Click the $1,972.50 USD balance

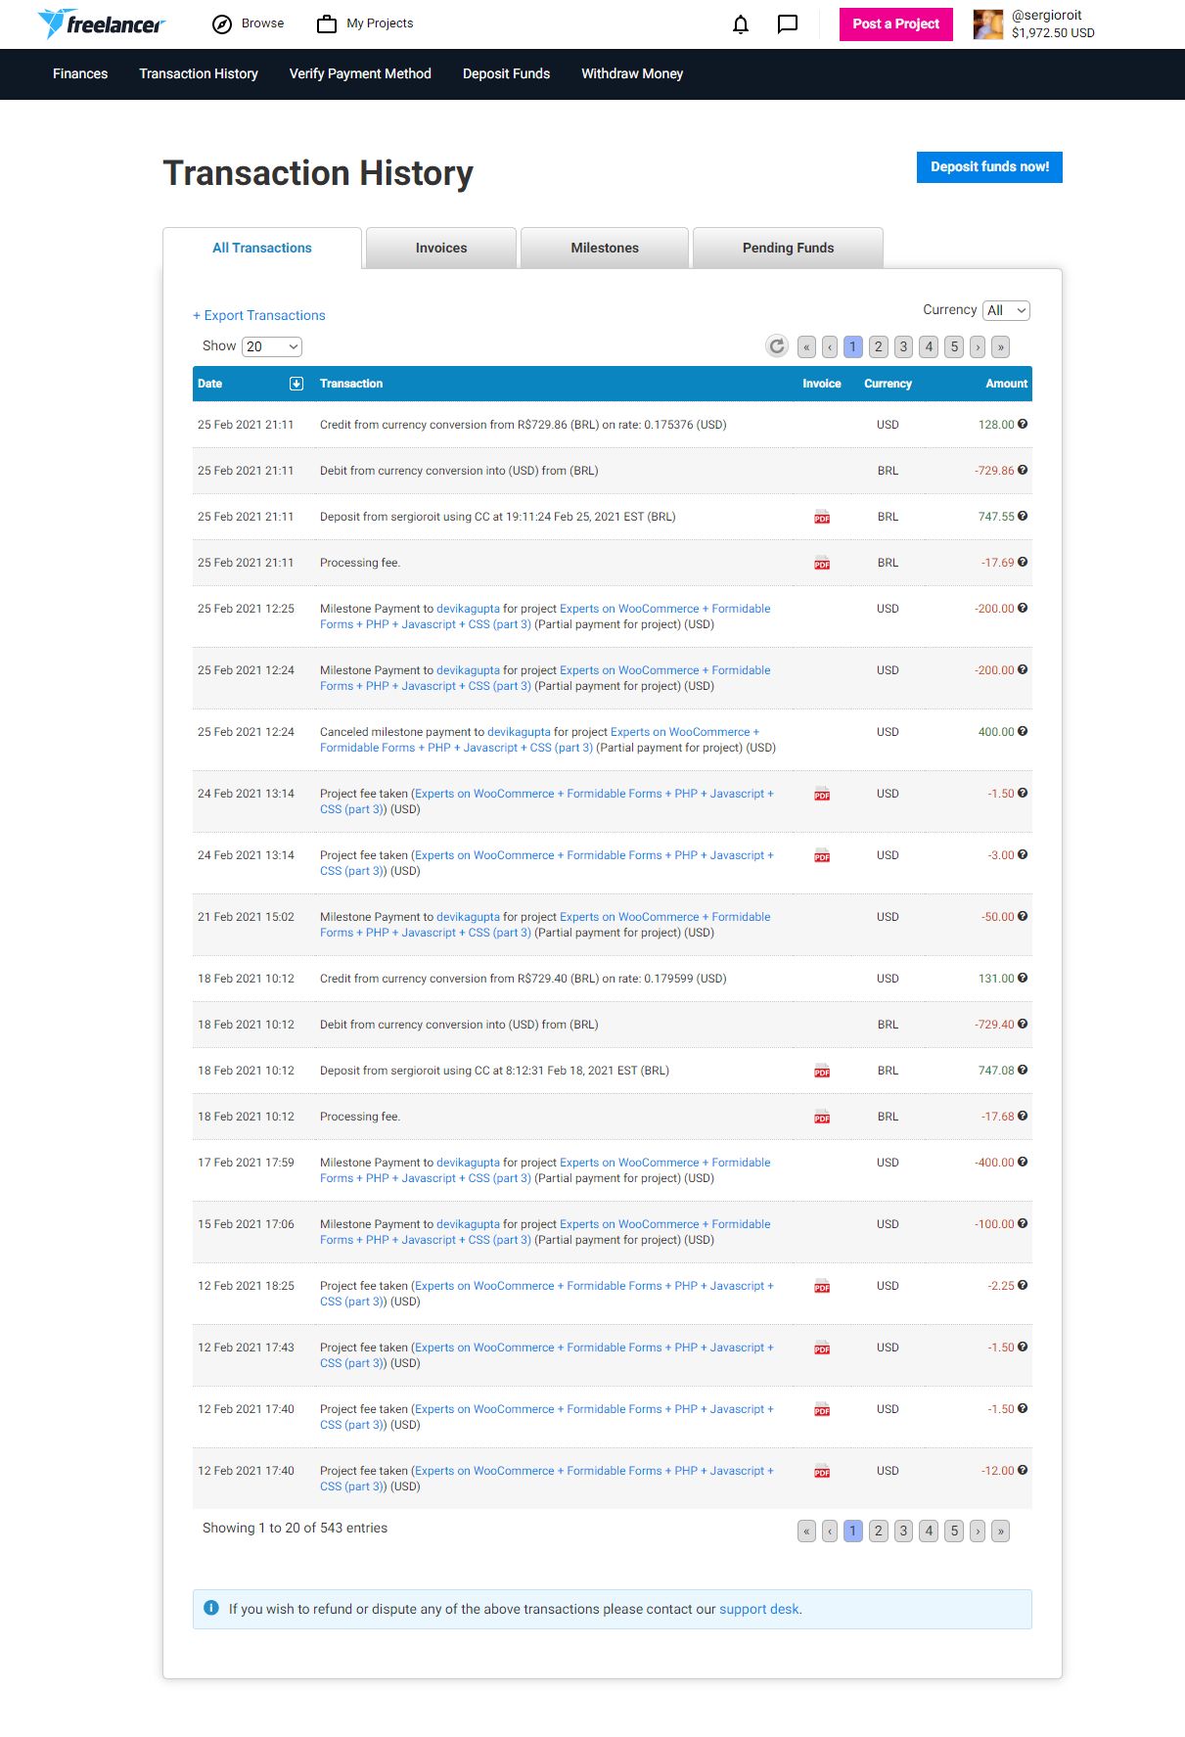click(1053, 33)
